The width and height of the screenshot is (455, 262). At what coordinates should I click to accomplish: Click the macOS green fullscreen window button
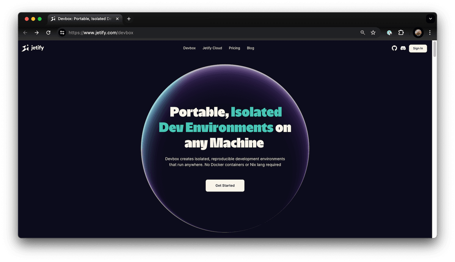pos(39,19)
